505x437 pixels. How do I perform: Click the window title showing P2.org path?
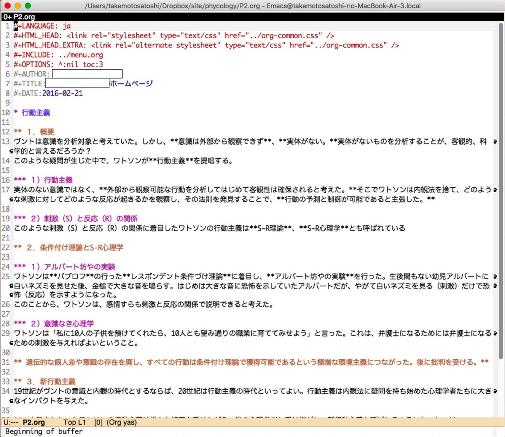click(x=253, y=6)
